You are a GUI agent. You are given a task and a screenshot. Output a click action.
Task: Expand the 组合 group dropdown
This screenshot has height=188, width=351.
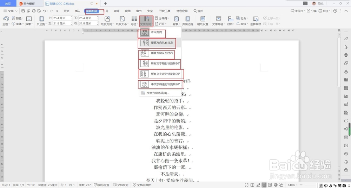[242, 18]
